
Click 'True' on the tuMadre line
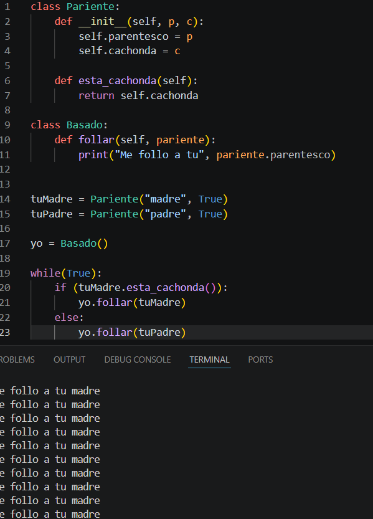click(210, 199)
